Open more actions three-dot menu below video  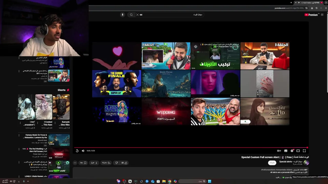point(75,163)
